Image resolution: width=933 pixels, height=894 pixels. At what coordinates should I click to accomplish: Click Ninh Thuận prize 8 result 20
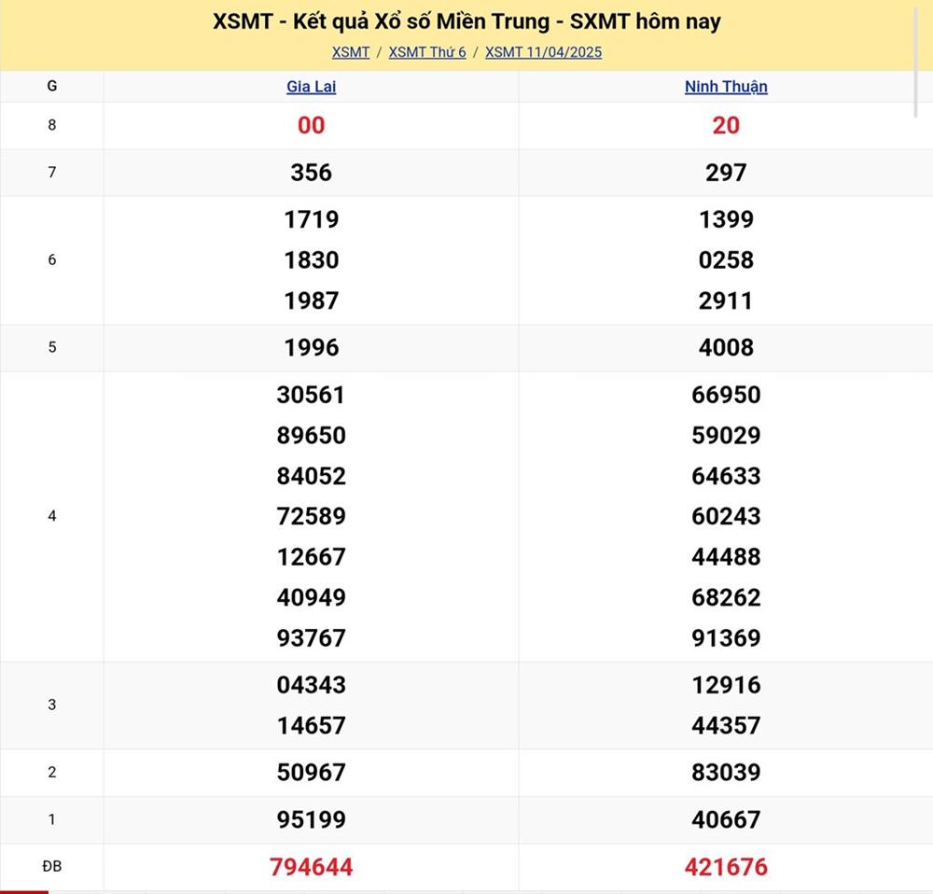[726, 126]
